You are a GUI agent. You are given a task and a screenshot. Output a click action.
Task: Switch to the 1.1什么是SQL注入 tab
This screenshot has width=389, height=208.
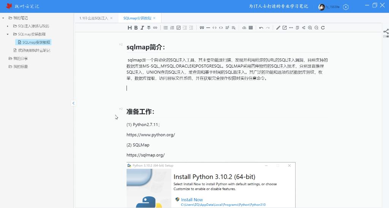click(x=93, y=18)
